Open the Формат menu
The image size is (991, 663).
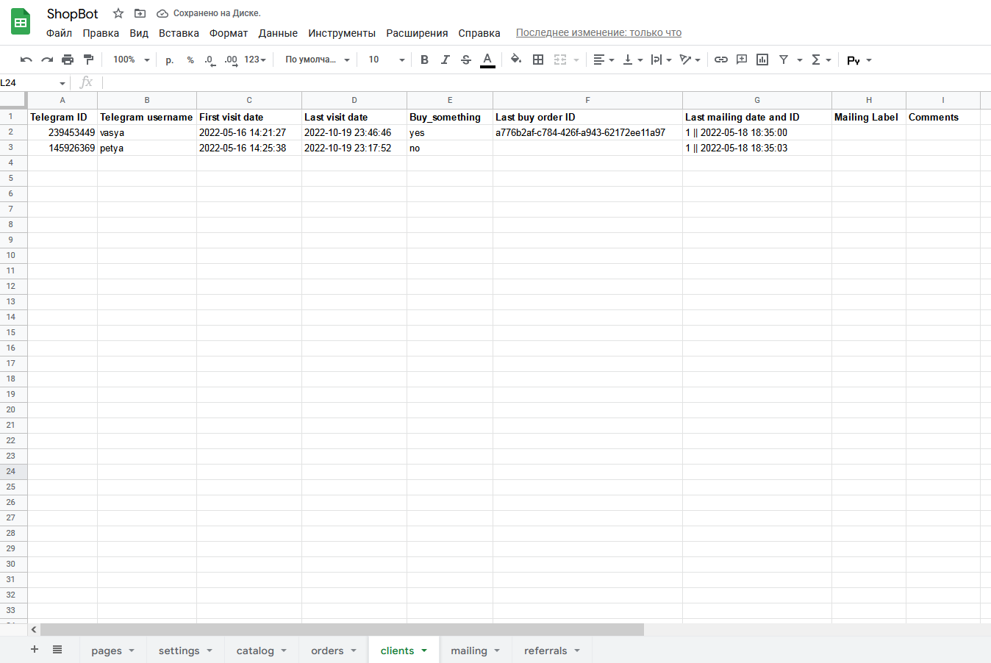[x=229, y=33]
